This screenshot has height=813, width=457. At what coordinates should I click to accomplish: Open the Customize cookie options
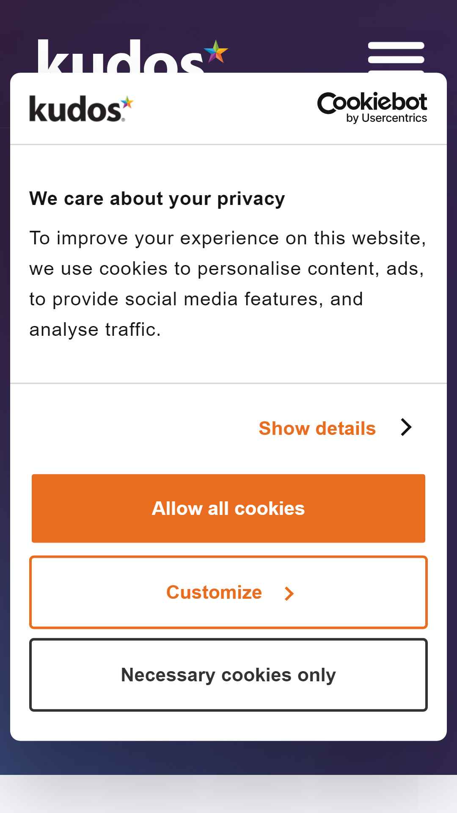tap(228, 592)
